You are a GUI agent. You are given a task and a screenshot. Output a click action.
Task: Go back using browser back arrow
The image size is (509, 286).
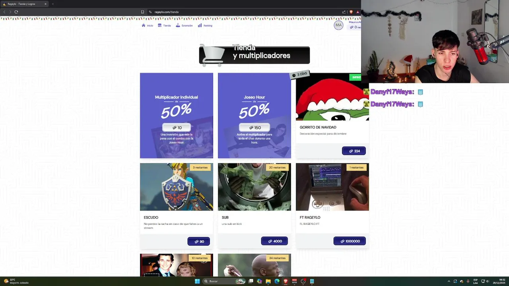tap(4, 12)
